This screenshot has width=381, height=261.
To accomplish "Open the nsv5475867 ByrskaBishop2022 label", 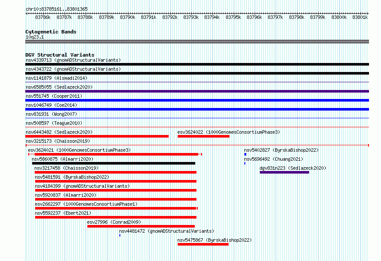I will pyautogui.click(x=214, y=240).
